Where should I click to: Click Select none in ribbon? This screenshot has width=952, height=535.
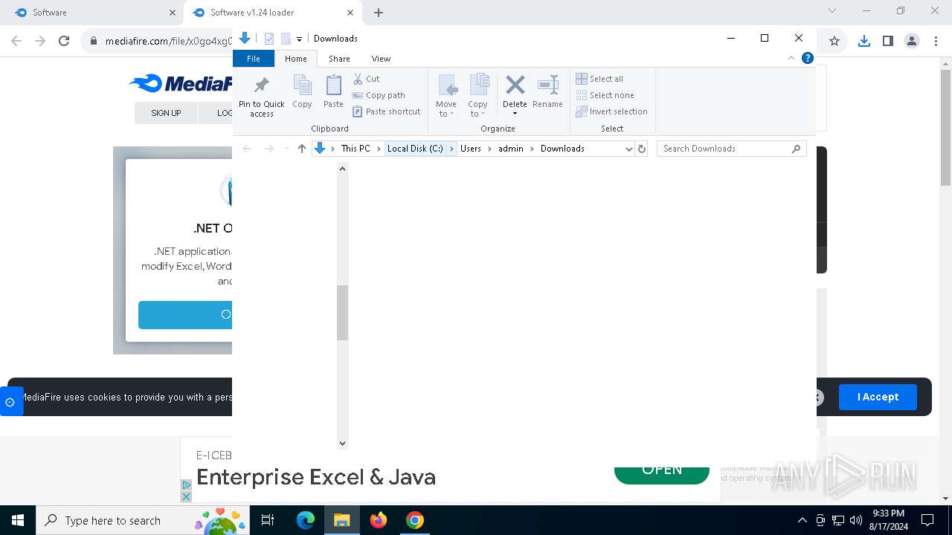click(x=605, y=95)
